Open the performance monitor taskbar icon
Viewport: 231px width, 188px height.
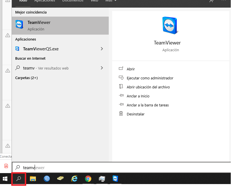pos(102,179)
